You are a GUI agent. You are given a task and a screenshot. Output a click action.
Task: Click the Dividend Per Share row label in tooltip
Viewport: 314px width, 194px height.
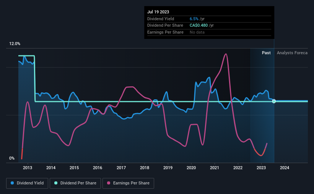165,26
